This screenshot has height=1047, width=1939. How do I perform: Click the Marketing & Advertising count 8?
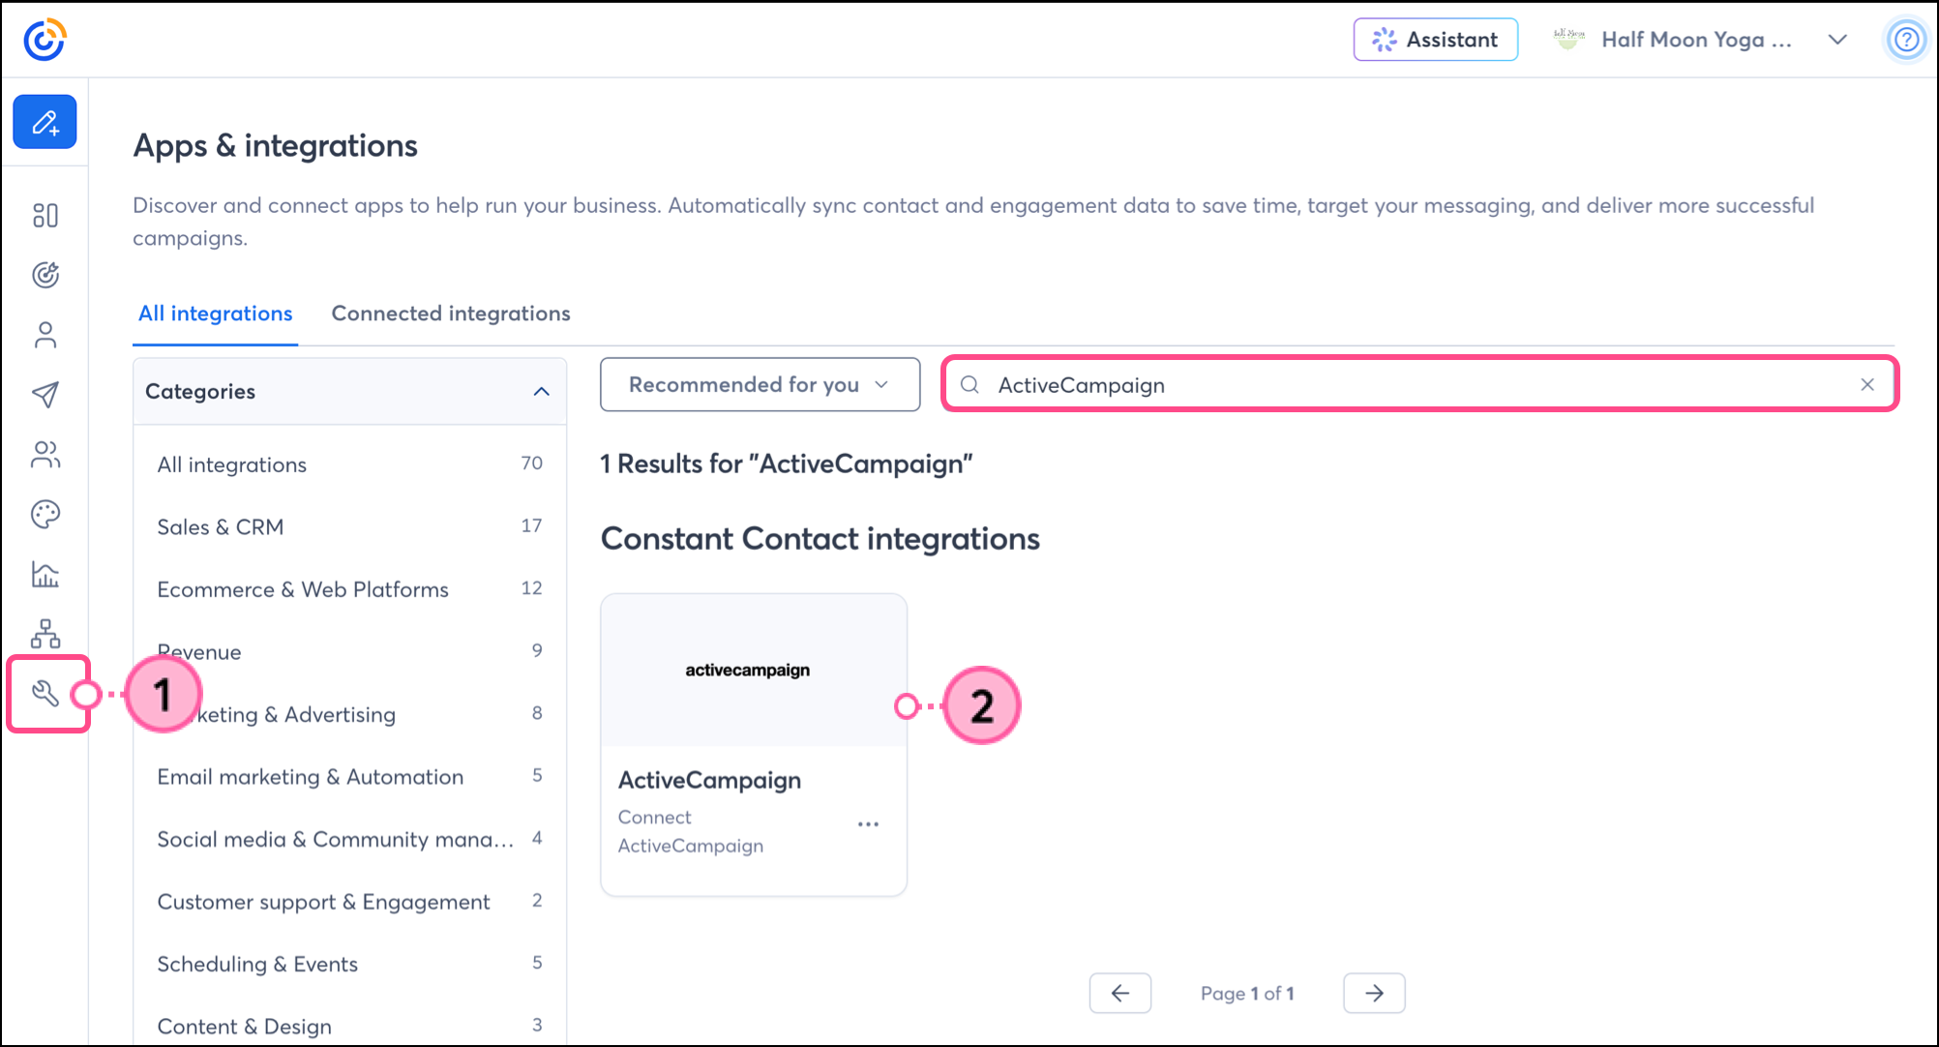coord(537,713)
